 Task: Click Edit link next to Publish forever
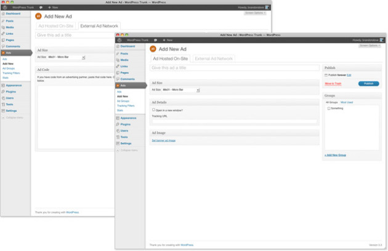coord(349,75)
